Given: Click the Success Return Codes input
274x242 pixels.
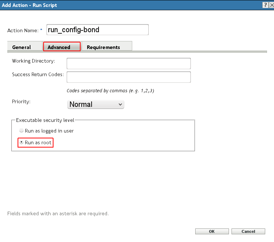Looking at the screenshot, I should (x=129, y=77).
